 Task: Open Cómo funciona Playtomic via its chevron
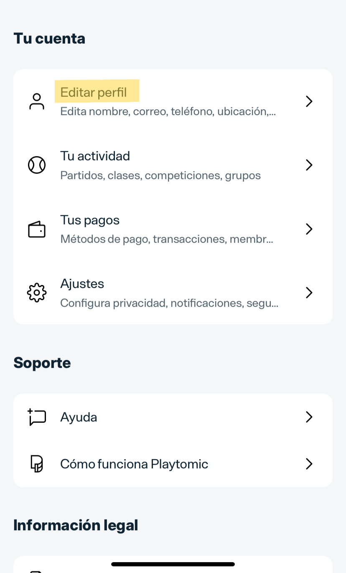309,464
